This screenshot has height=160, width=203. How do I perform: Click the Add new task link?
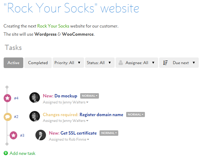point(22,153)
